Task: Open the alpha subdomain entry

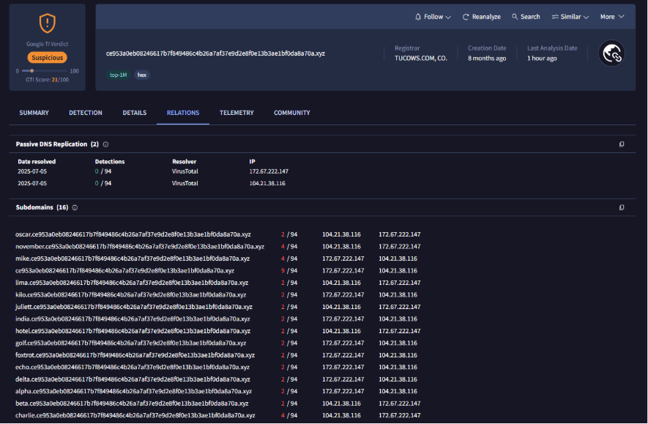Action: [x=133, y=391]
